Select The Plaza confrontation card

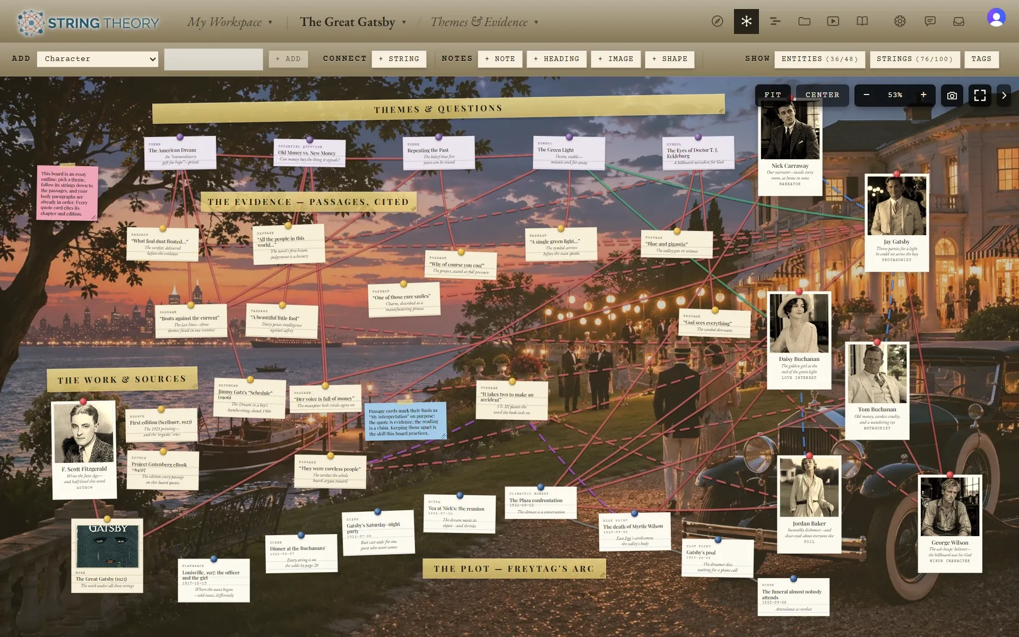pyautogui.click(x=540, y=502)
